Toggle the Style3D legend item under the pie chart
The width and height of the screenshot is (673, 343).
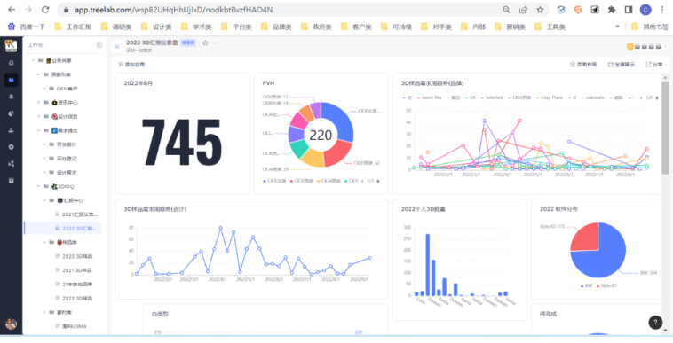coord(606,285)
